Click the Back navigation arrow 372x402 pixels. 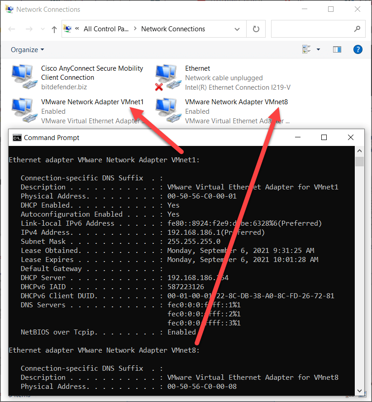coord(12,29)
